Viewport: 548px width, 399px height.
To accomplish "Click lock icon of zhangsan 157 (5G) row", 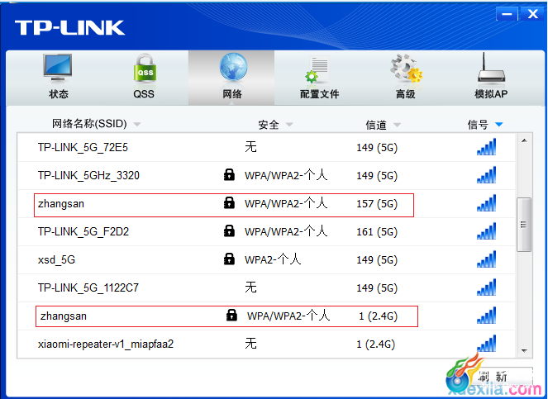I will coord(229,202).
